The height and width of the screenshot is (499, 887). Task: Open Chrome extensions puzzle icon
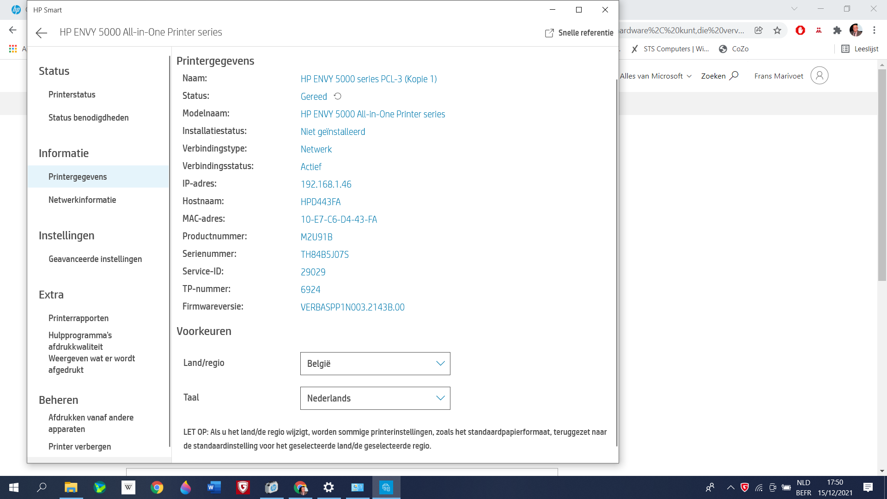837,30
